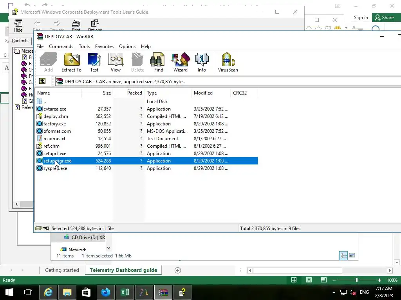The width and height of the screenshot is (401, 300).
Task: Go up one folder level in WinRAR
Action: coord(42,81)
